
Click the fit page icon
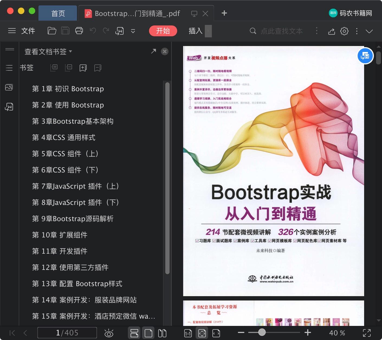tap(202, 333)
